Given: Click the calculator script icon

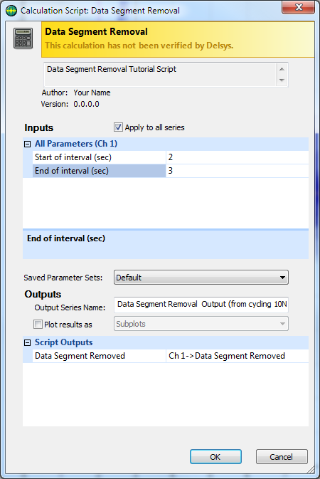Looking at the screenshot, I should click(x=23, y=38).
